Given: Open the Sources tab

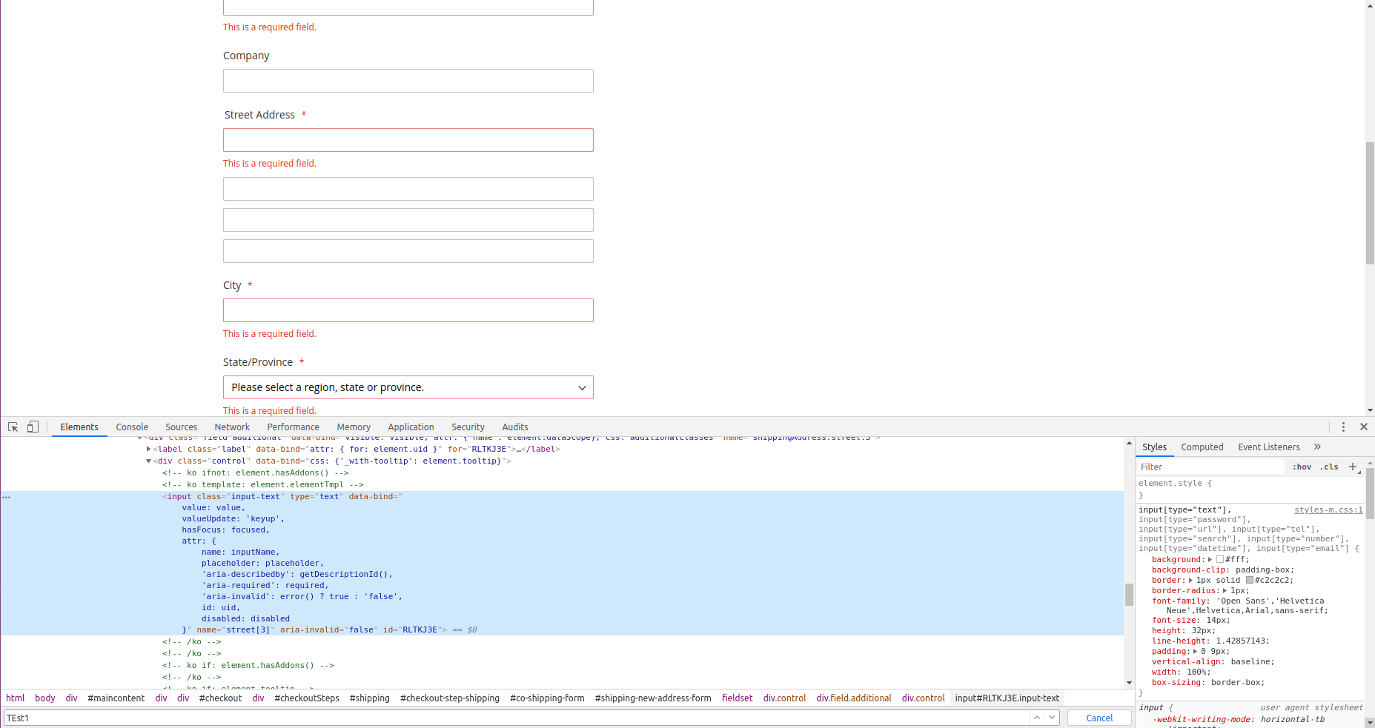Looking at the screenshot, I should point(182,427).
